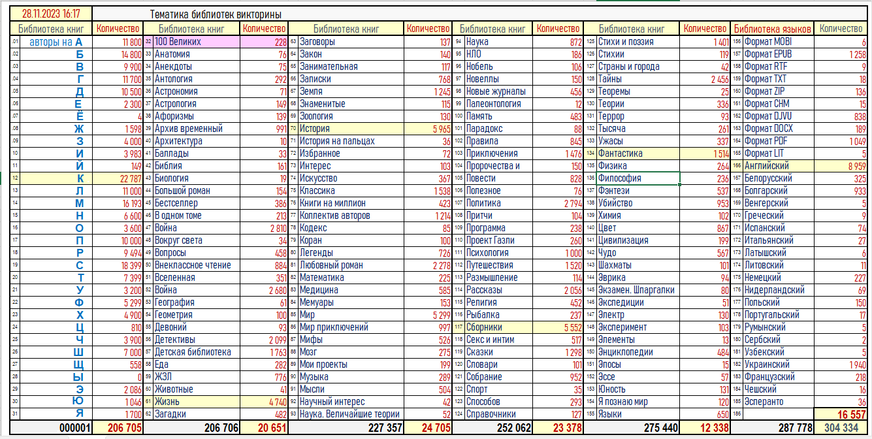Screen dimensions: 872x439
Task: Select the 'Португальский' cell
Action: [779, 315]
